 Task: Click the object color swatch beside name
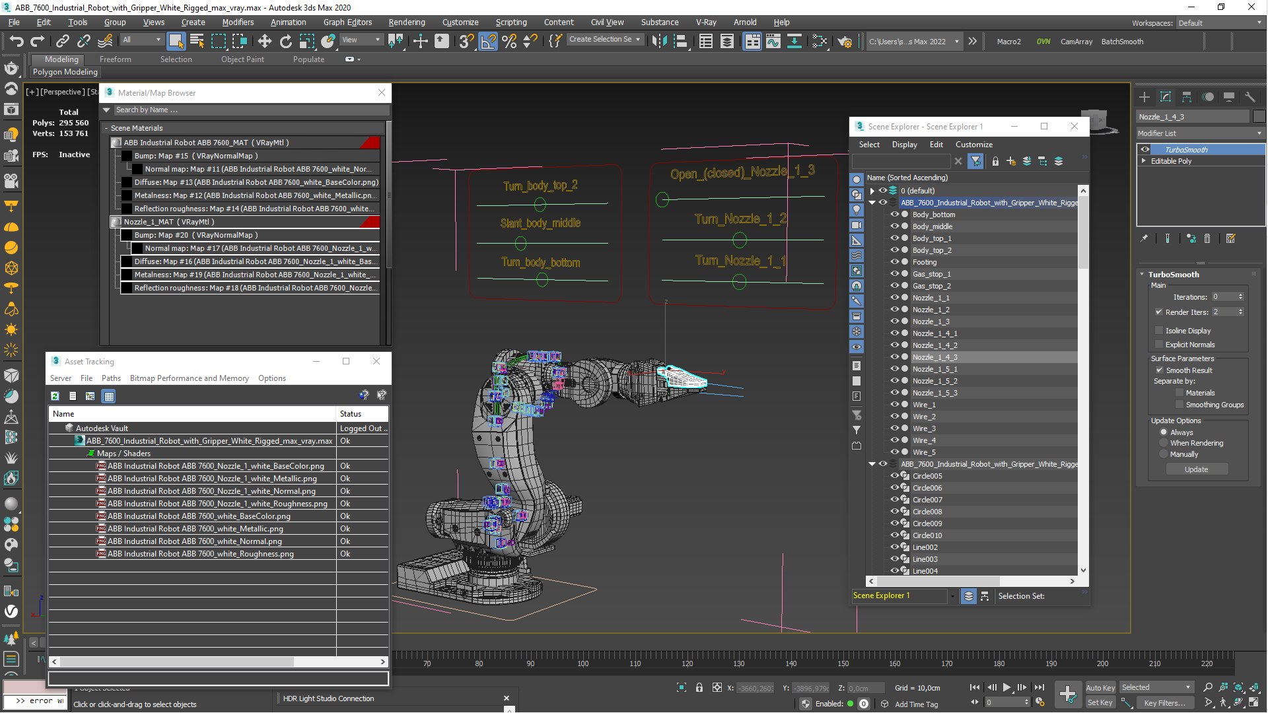point(1259,117)
